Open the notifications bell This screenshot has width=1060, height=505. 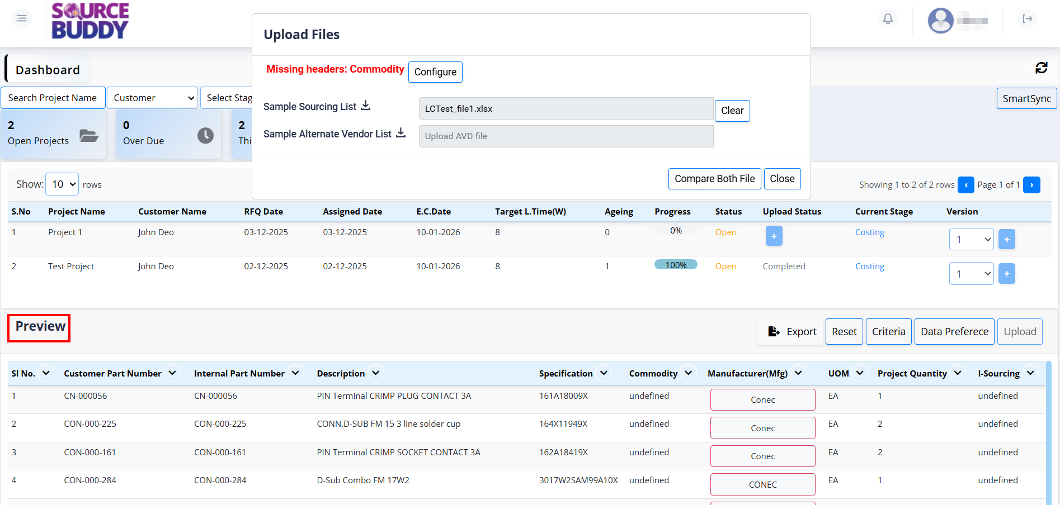click(888, 19)
